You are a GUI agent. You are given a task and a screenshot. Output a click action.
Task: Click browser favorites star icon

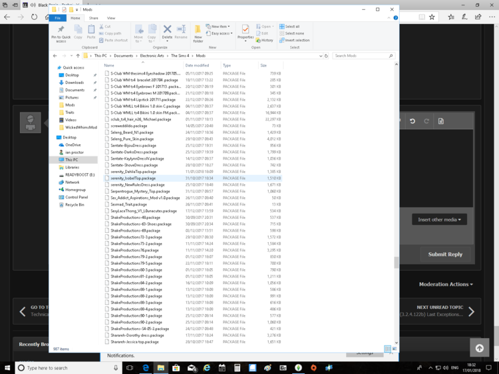pos(432,17)
